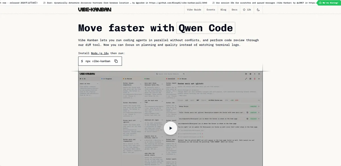The width and height of the screenshot is (341, 166).
Task: Open the three-dot attempt options menu
Action: (x=259, y=100)
